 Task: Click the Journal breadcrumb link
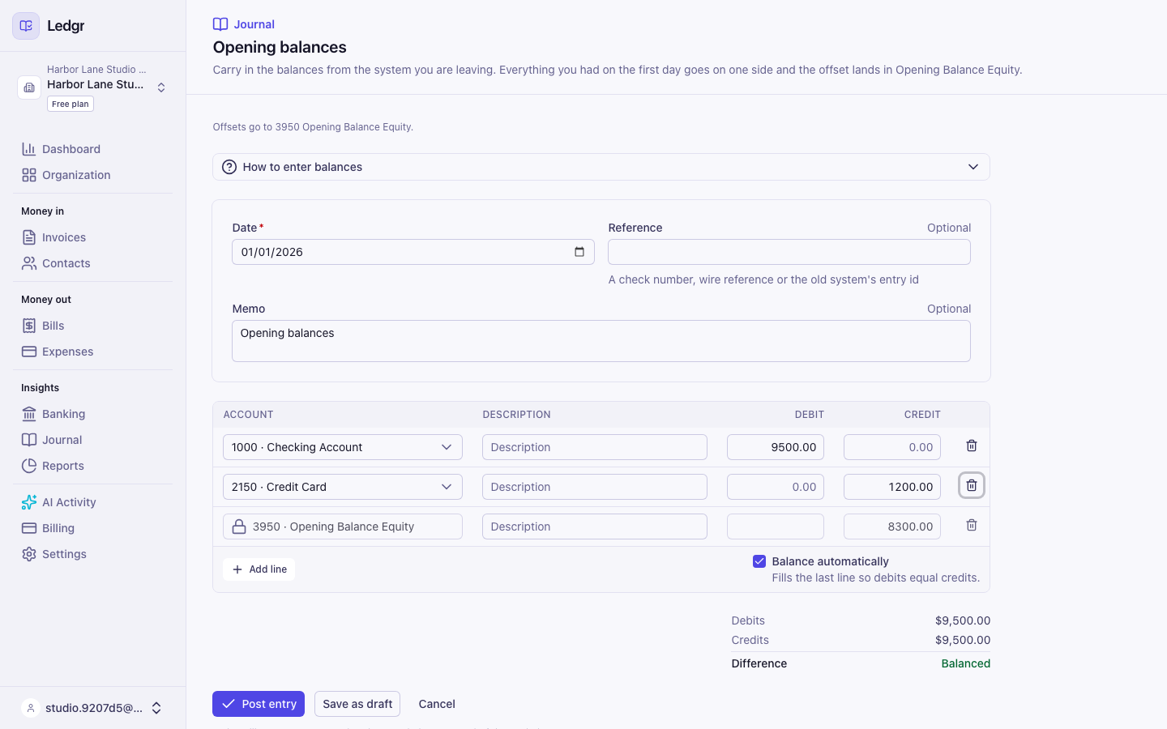click(x=244, y=24)
